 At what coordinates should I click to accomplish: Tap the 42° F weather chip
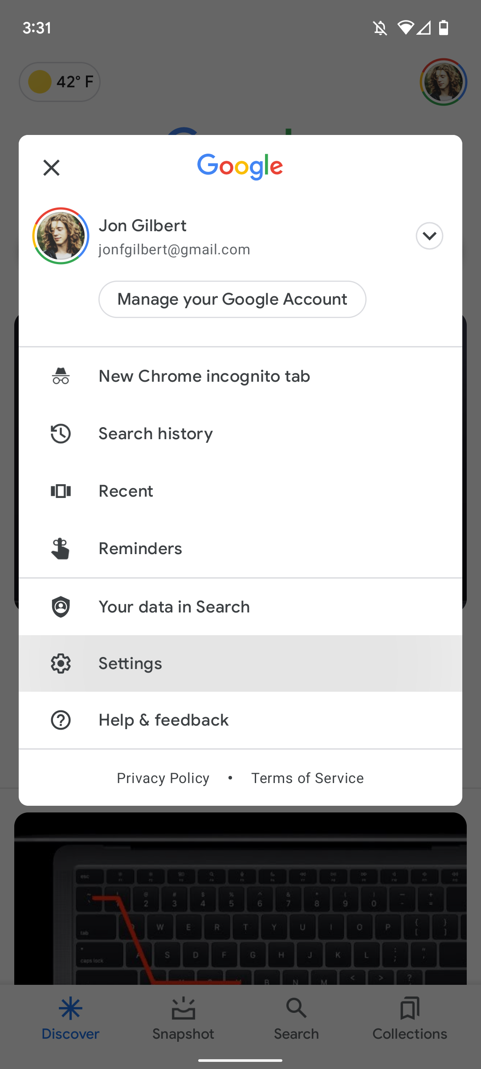pyautogui.click(x=59, y=82)
